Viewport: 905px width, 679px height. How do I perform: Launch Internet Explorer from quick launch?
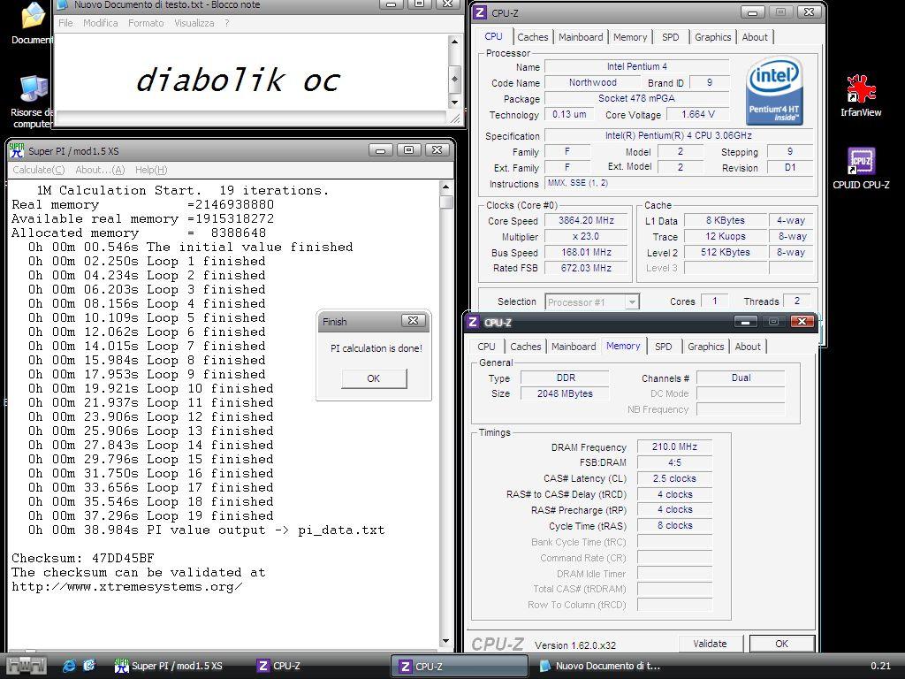[x=69, y=666]
